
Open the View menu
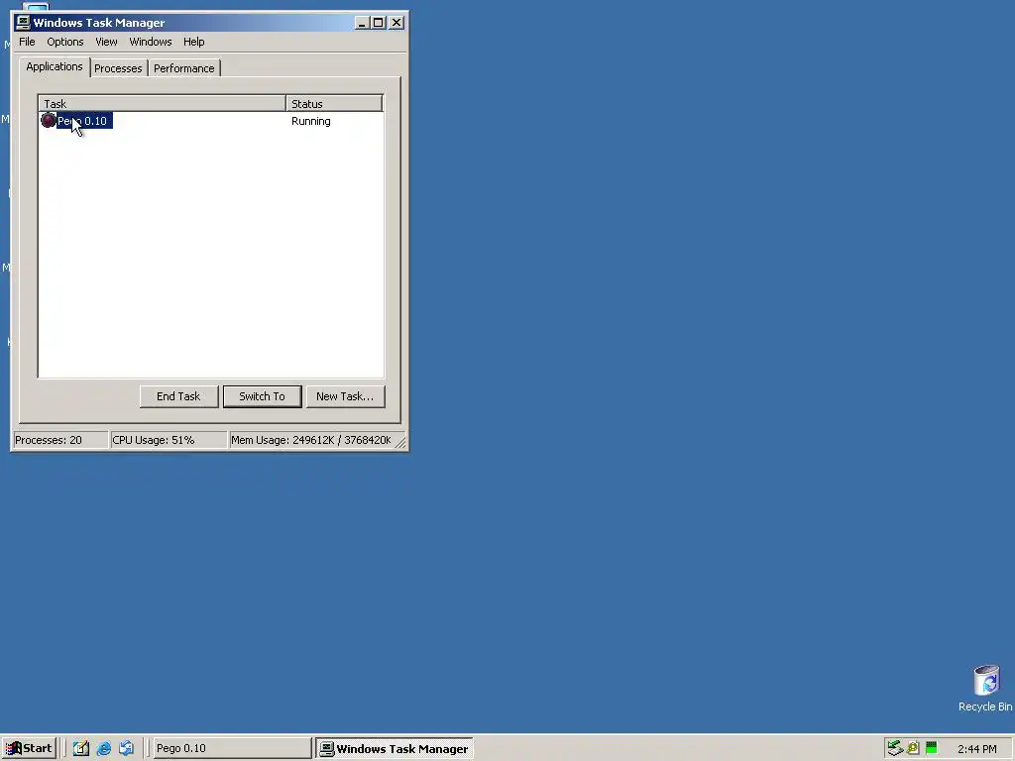[x=106, y=42]
